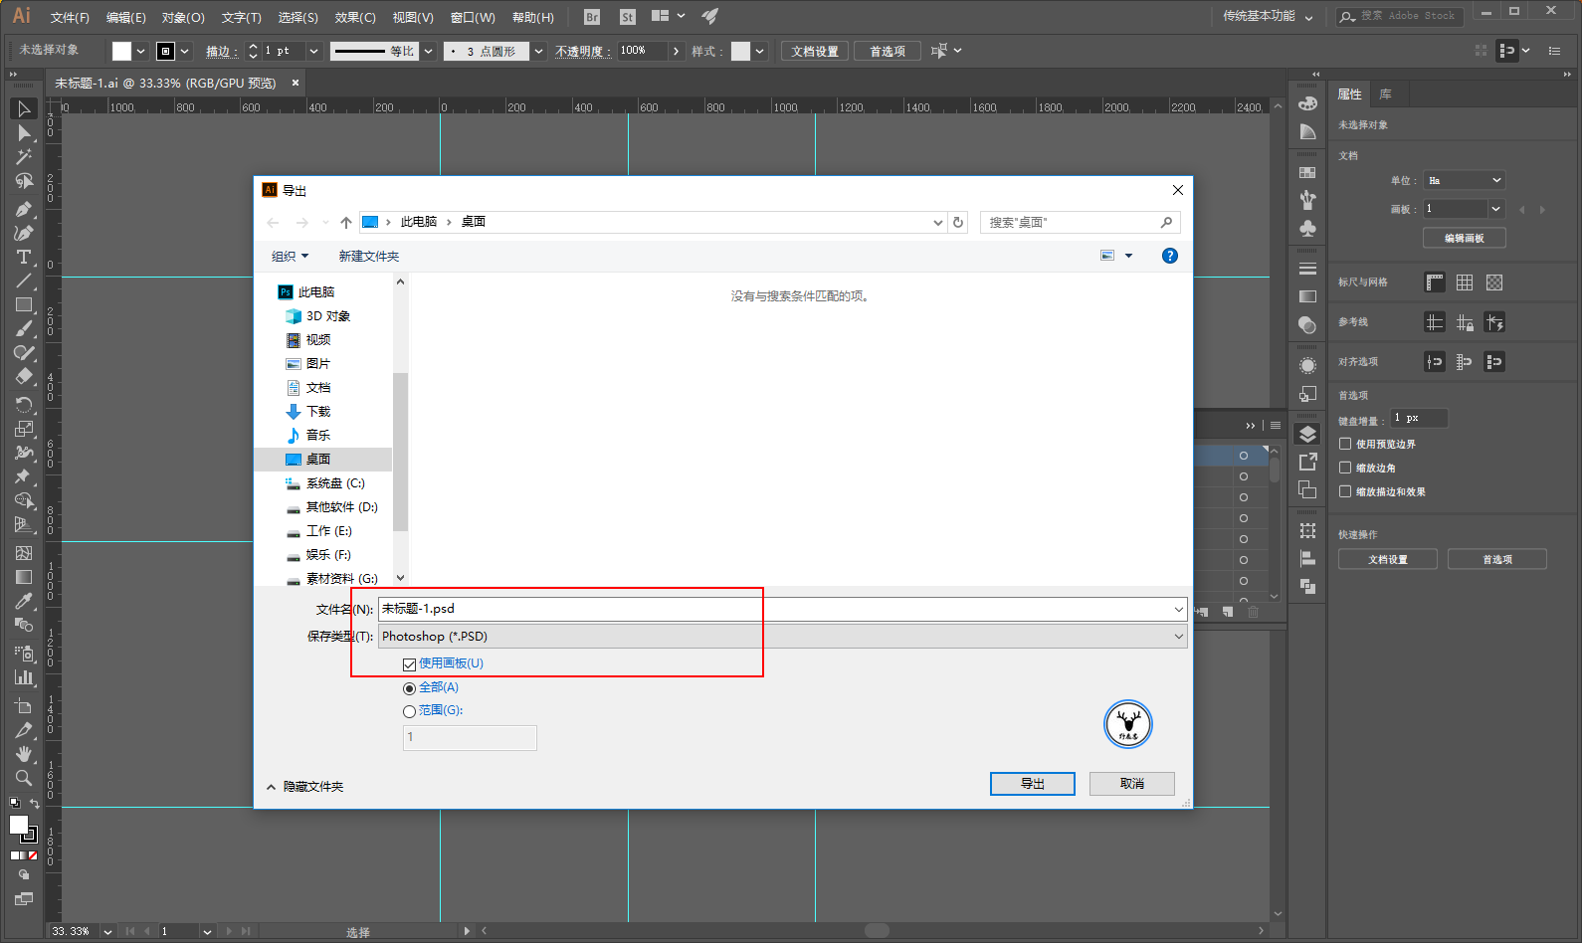Refresh the folder path in export dialog
1582x943 pixels.
(958, 222)
